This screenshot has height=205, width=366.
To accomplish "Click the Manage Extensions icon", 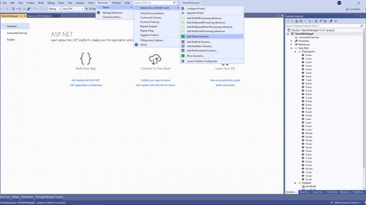I will (x=98, y=12).
